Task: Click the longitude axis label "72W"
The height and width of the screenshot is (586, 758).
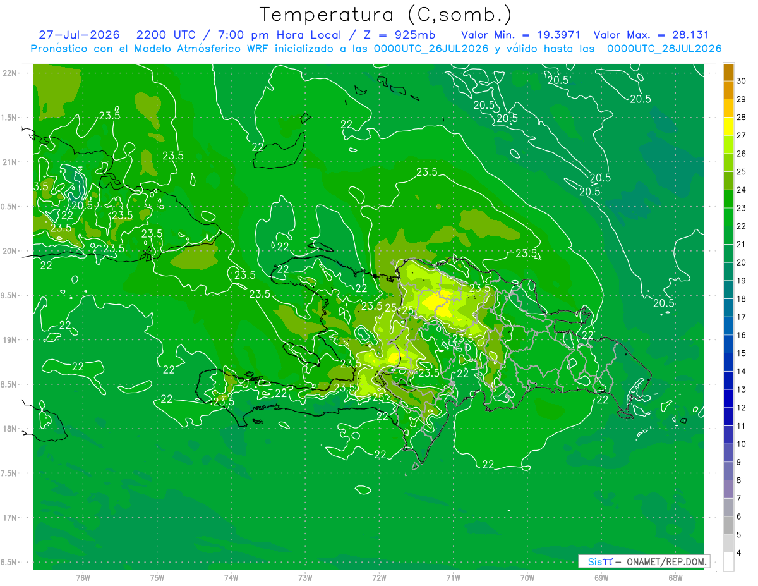Action: tap(379, 577)
